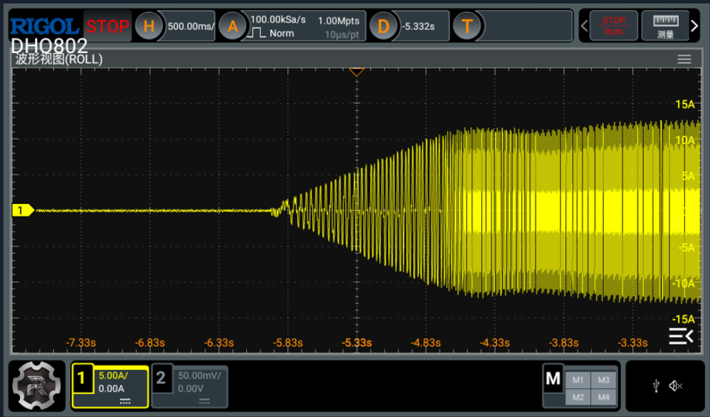Select the 1.00Mpts memory depth readout

click(x=338, y=21)
